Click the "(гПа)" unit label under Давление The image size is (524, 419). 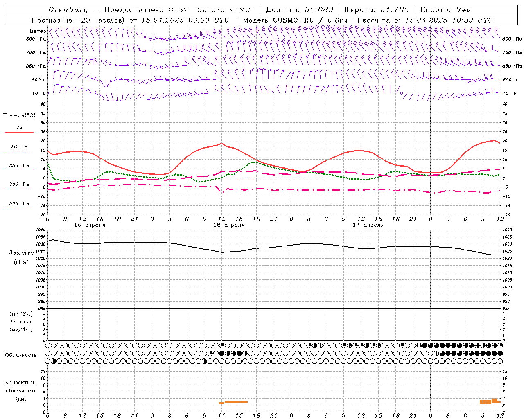(21, 262)
